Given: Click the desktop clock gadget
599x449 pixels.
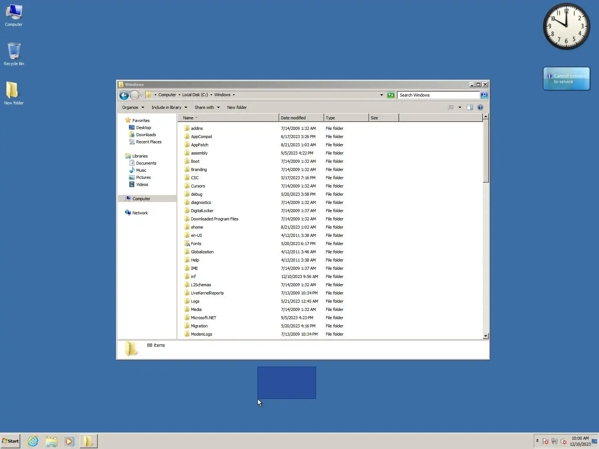Looking at the screenshot, I should click(566, 26).
